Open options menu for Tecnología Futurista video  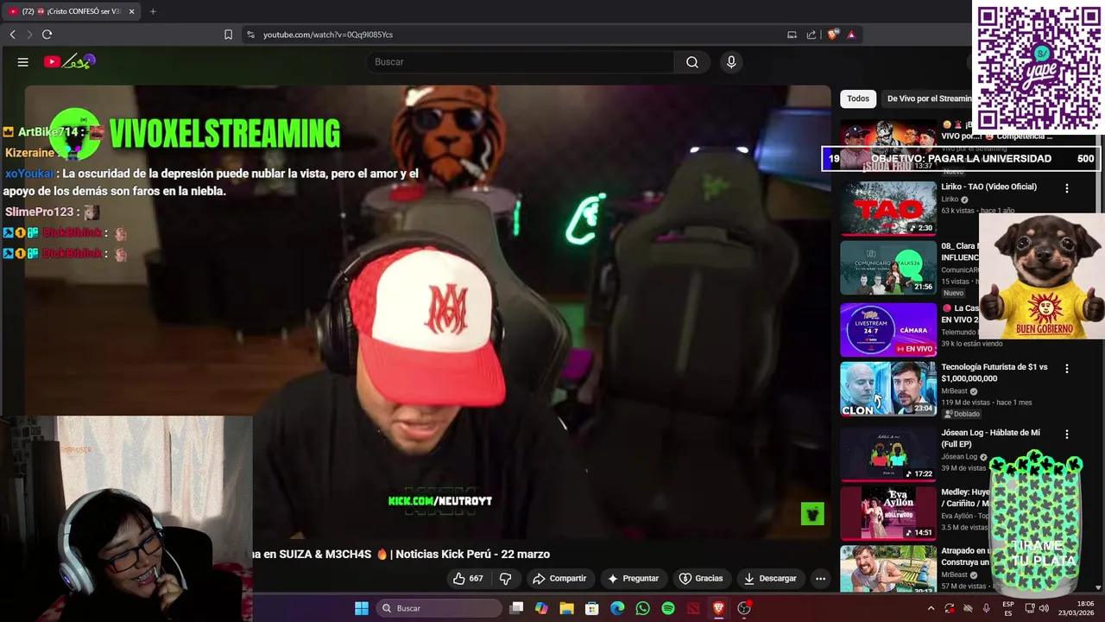(x=1067, y=369)
